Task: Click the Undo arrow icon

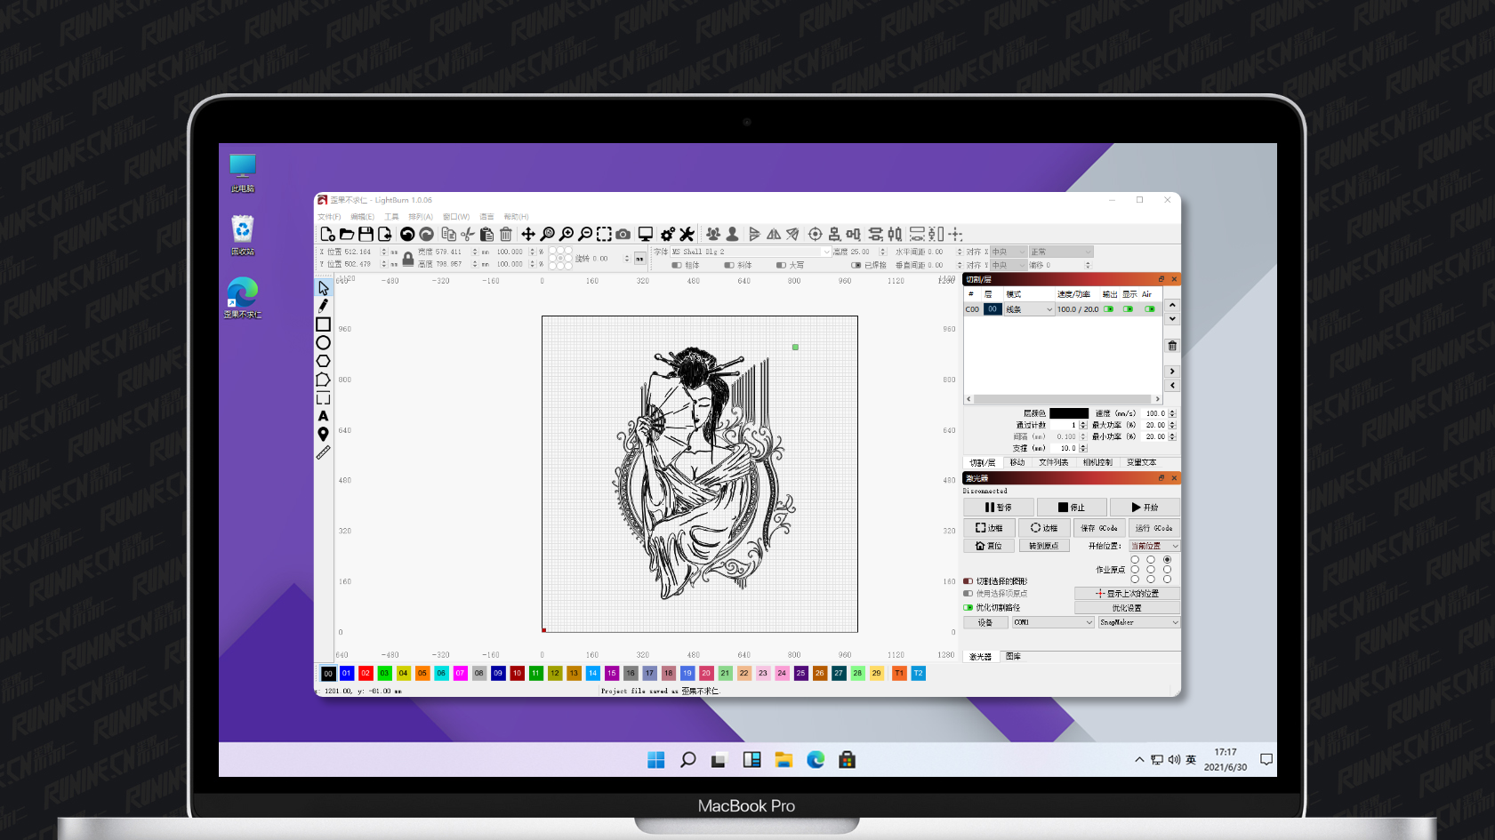Action: (x=407, y=234)
